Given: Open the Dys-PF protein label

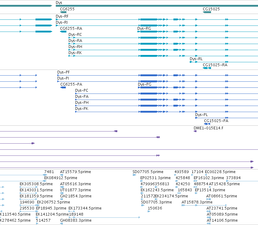Looking at the screenshot, I should coord(63,72).
